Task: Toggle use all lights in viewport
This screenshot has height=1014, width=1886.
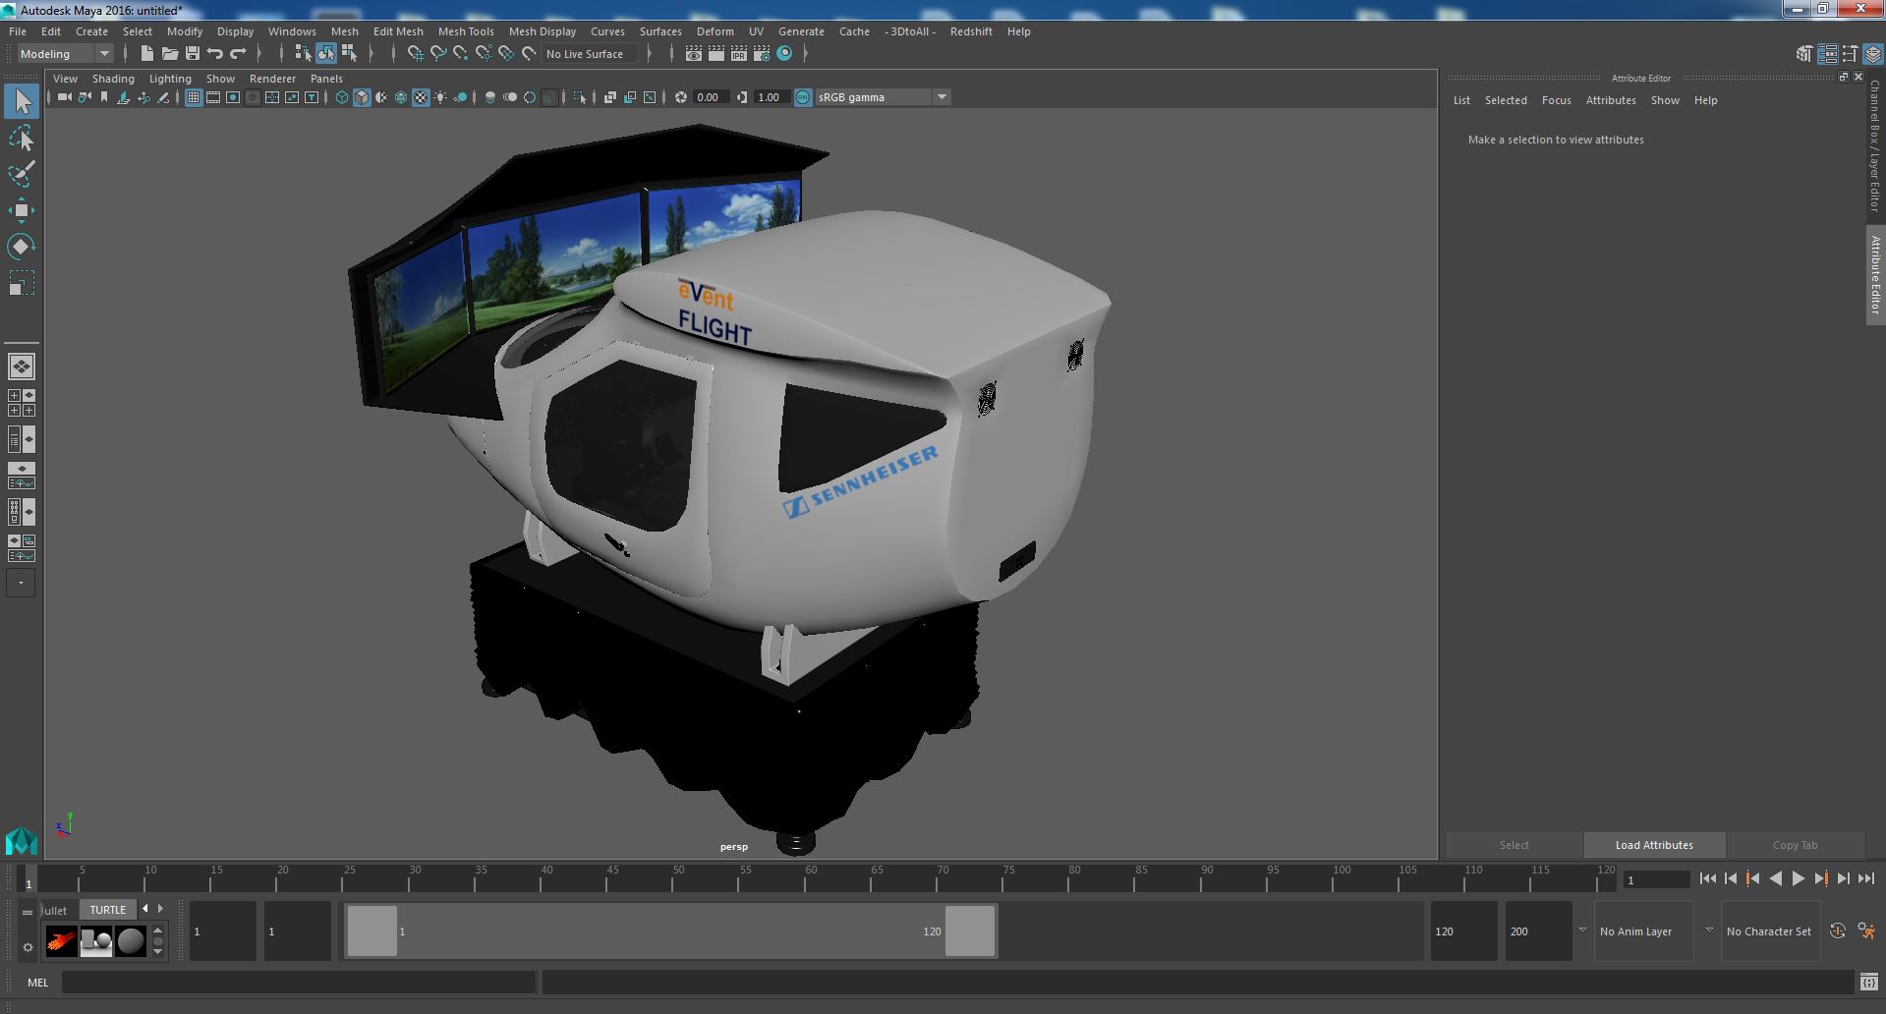Action: click(440, 97)
